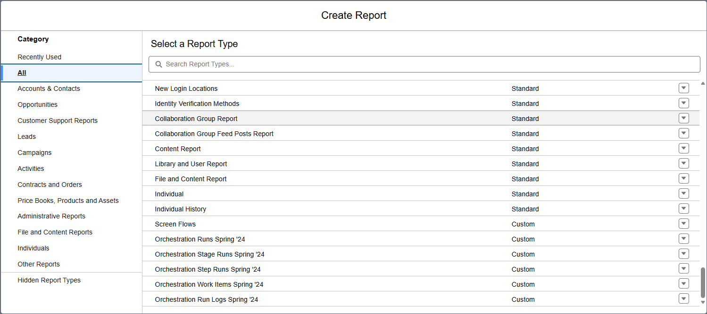The image size is (707, 314).
Task: Select Administrative Reports in the sidebar
Action: pos(51,216)
